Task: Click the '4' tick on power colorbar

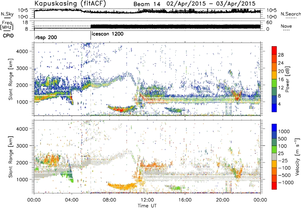Action: (279, 104)
